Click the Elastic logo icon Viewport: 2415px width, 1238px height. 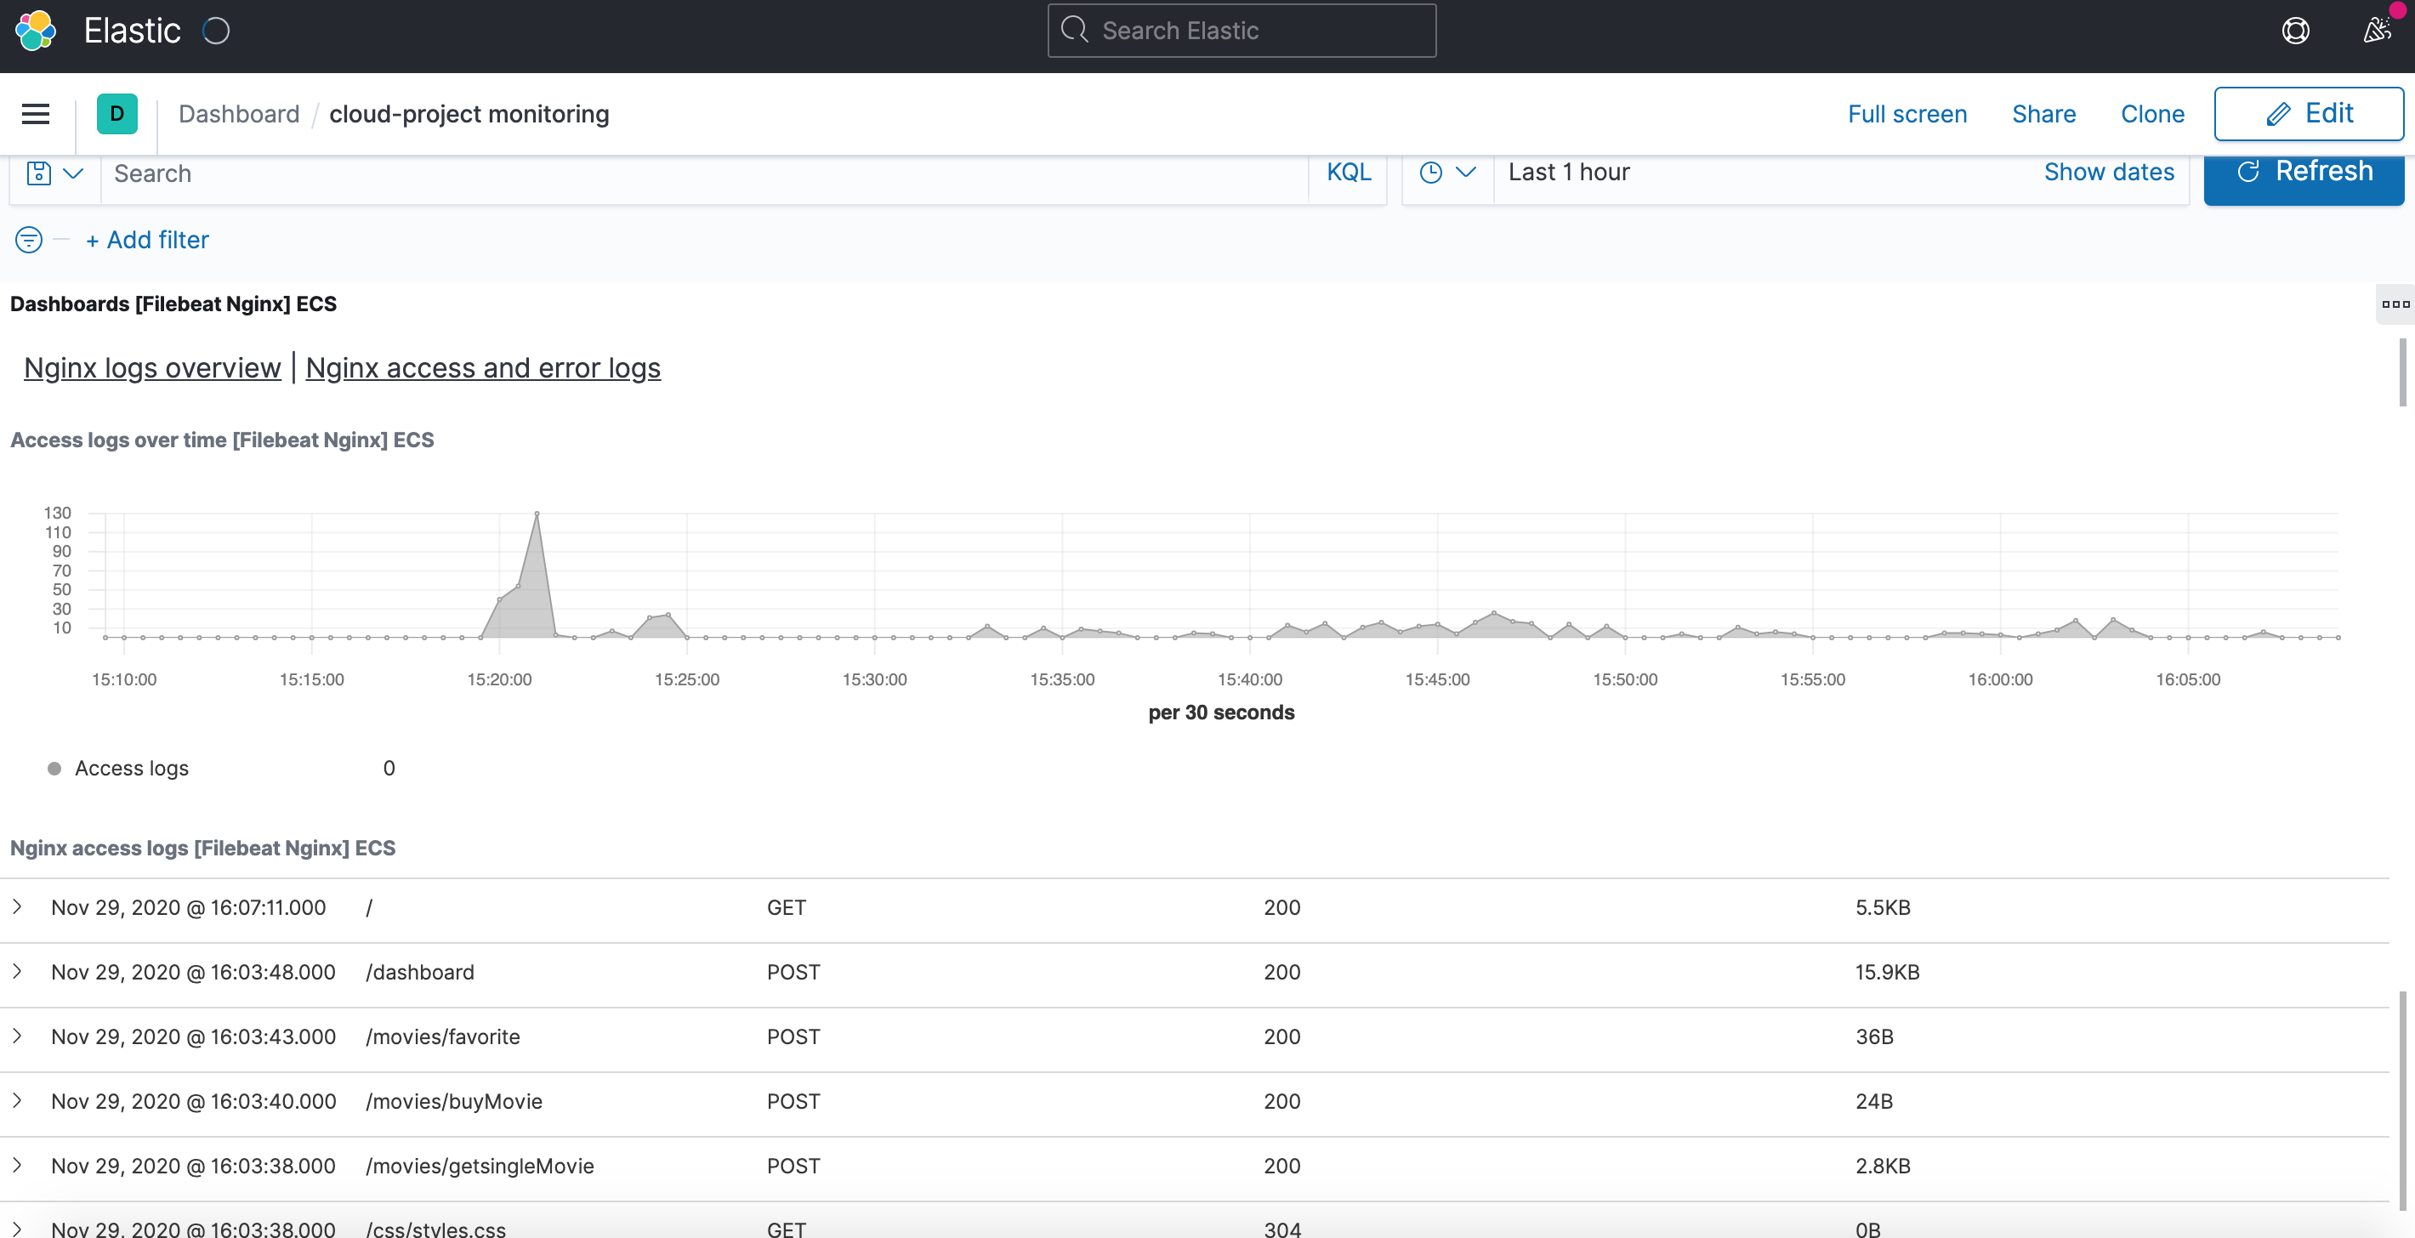36,31
